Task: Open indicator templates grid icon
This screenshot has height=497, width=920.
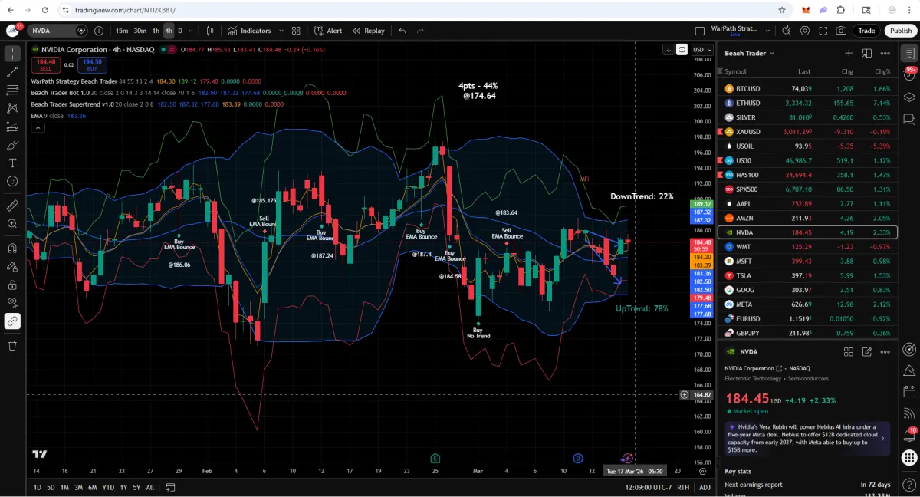Action: [x=296, y=31]
